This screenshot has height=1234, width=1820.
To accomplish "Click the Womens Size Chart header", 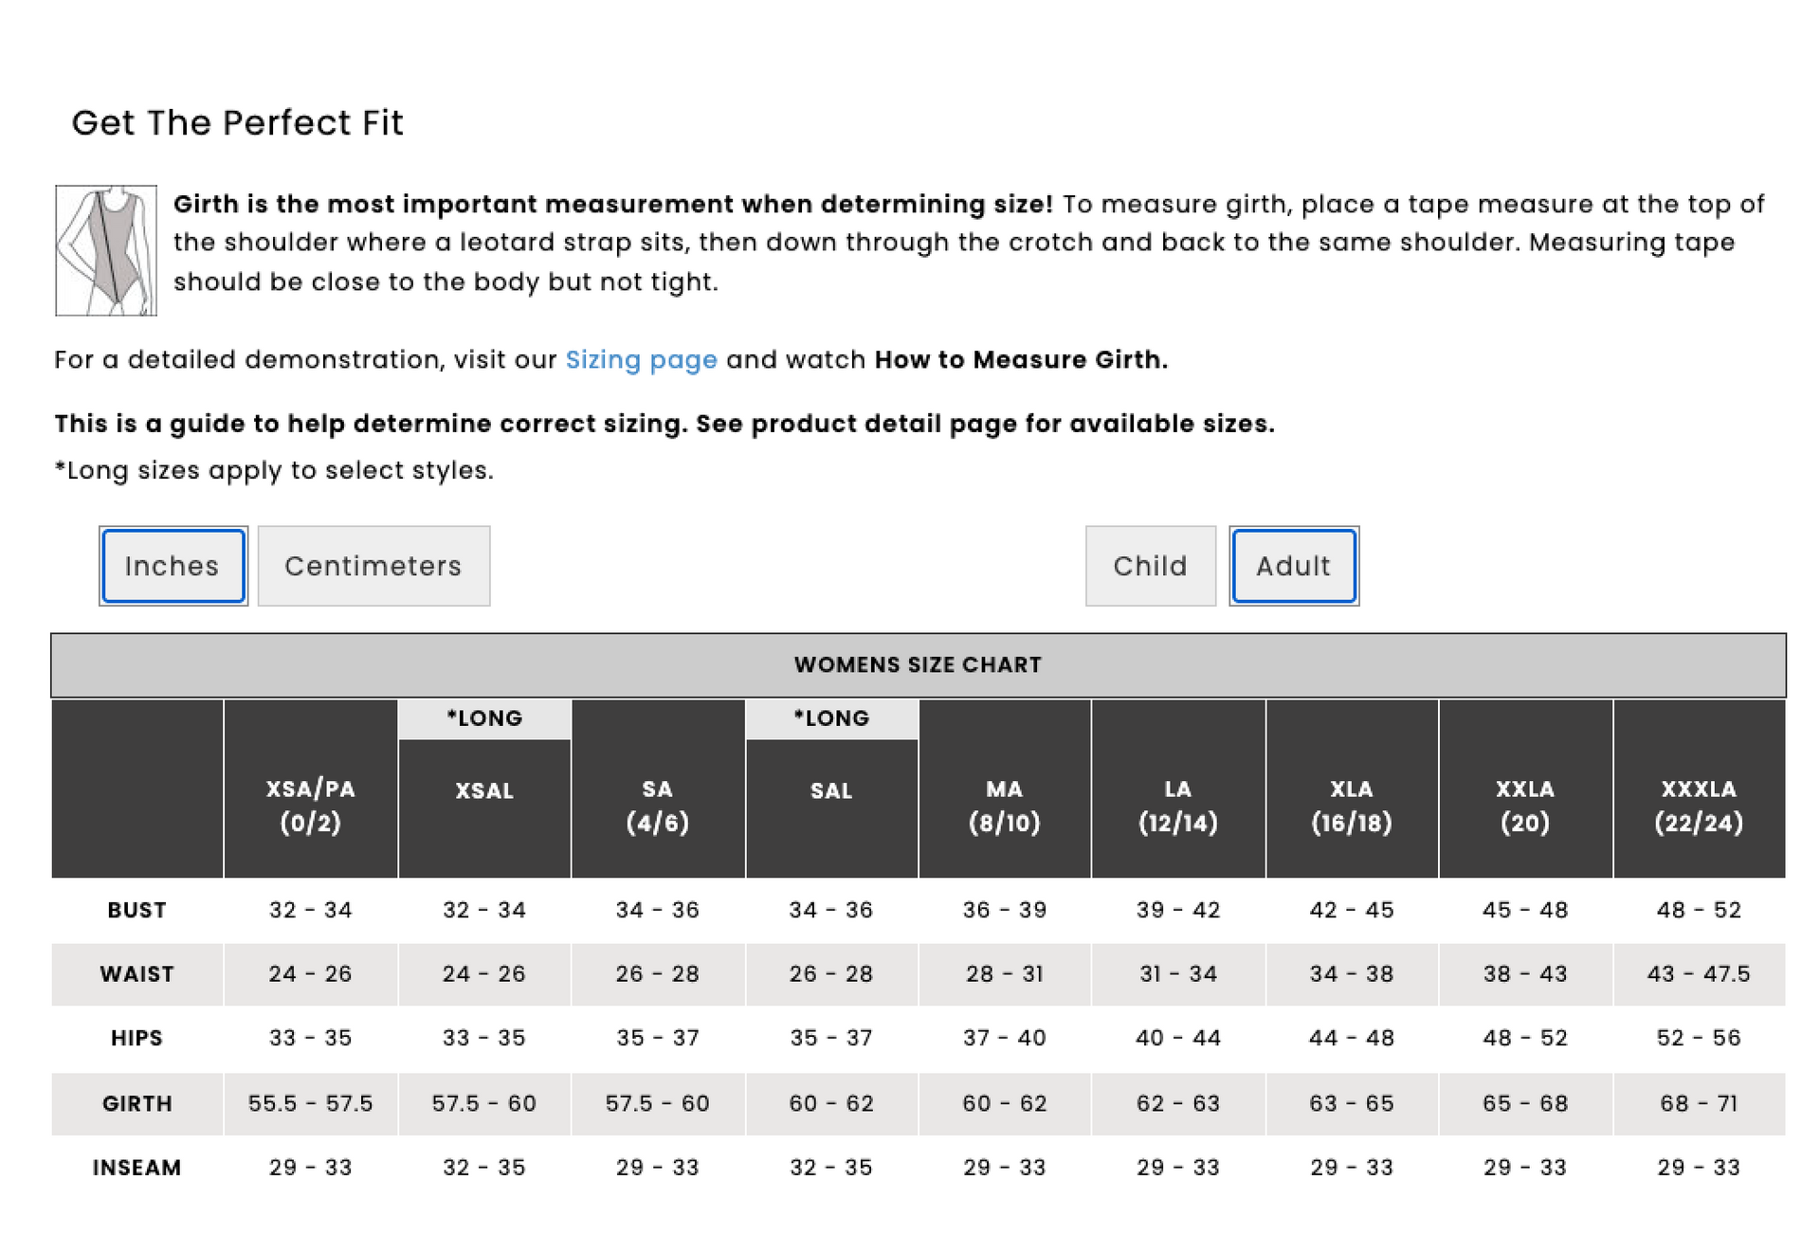I will (918, 665).
